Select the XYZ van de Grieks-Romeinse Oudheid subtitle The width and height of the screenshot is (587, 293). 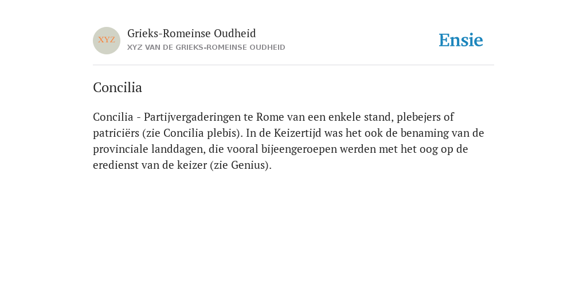(x=206, y=47)
